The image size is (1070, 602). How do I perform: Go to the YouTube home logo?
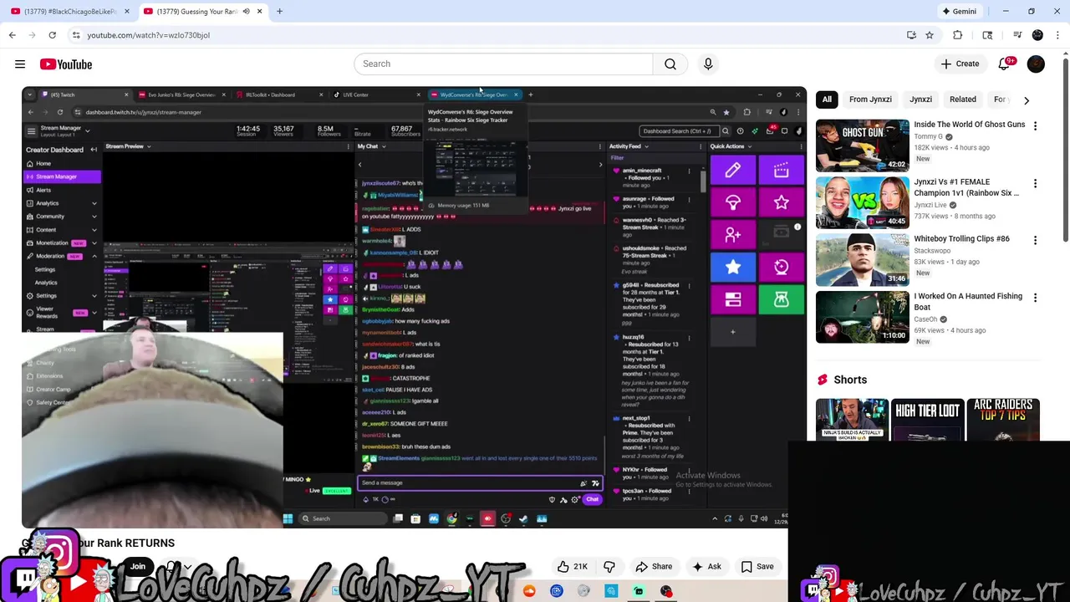(66, 64)
